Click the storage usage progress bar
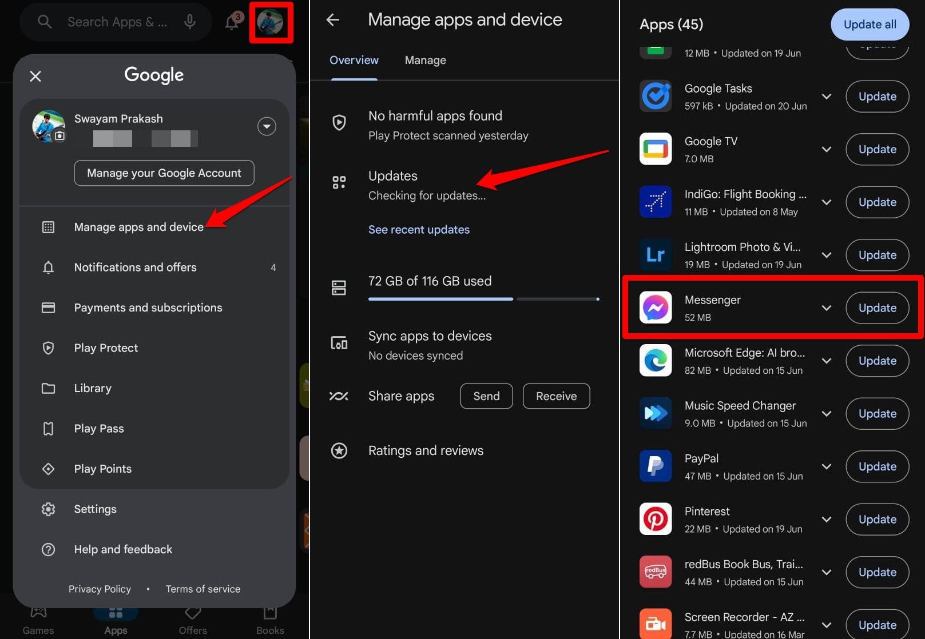 (483, 299)
